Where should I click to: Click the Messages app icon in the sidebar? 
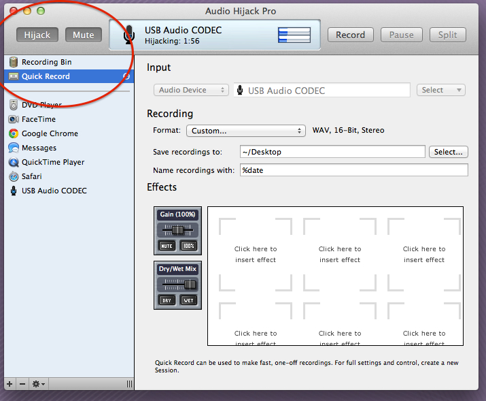14,148
